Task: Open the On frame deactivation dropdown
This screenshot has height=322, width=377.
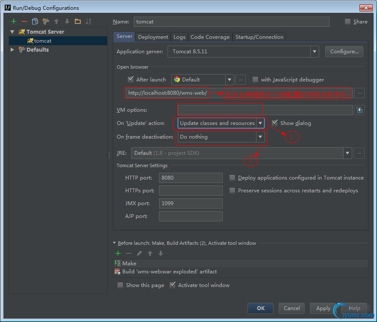Action: click(259, 137)
